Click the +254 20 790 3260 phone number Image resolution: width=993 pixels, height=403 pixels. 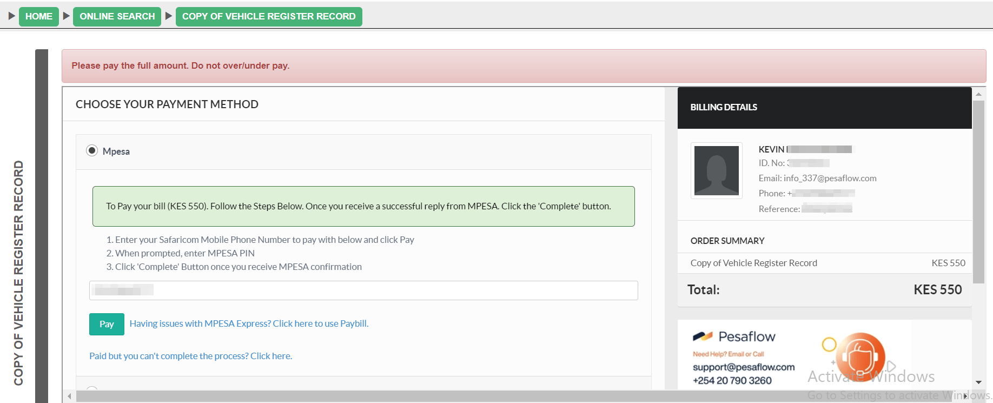click(x=732, y=381)
